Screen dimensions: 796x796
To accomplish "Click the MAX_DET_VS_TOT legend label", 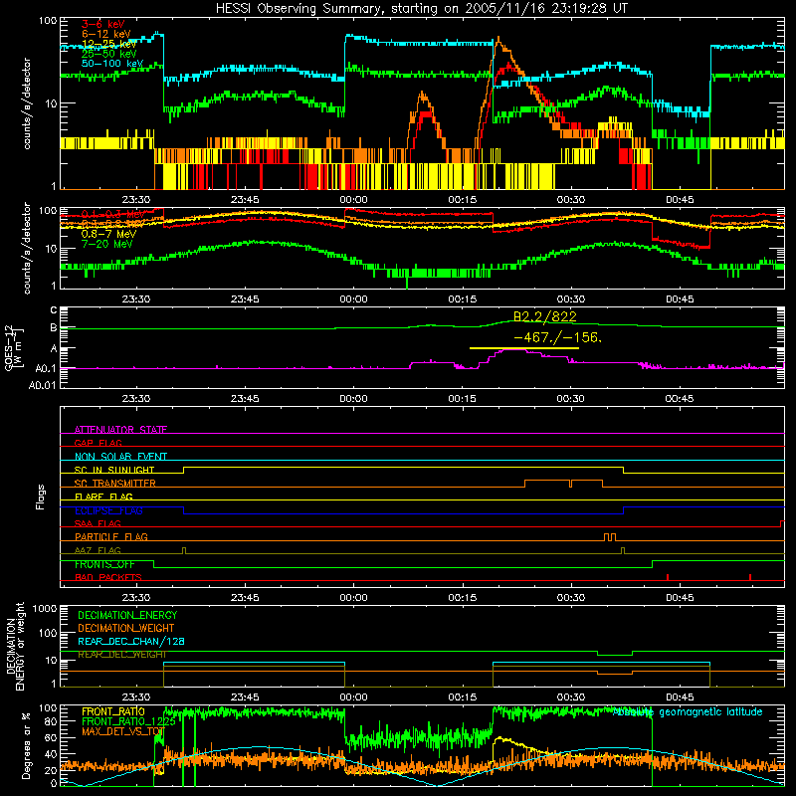I will [123, 731].
